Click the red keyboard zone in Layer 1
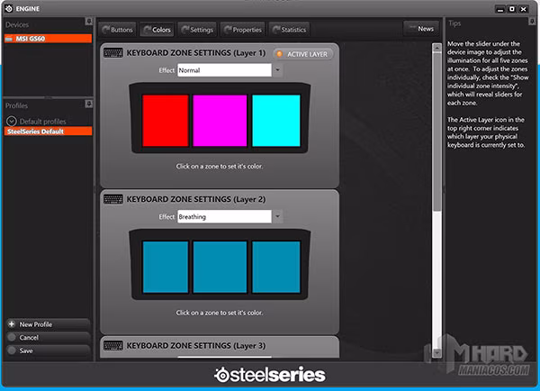 pos(166,120)
